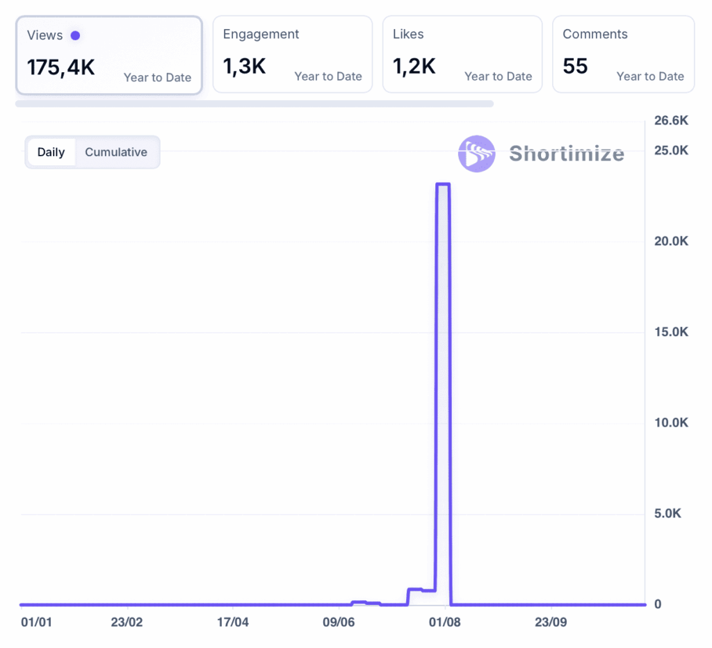Click the purple dot beside Views
Screen dimensions: 712x648
(75, 35)
